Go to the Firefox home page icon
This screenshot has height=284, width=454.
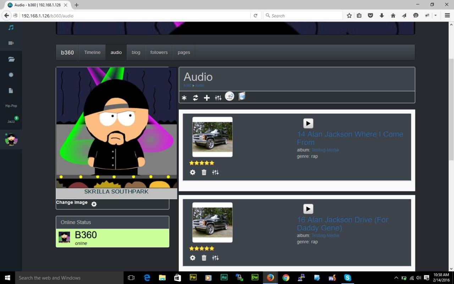393,16
